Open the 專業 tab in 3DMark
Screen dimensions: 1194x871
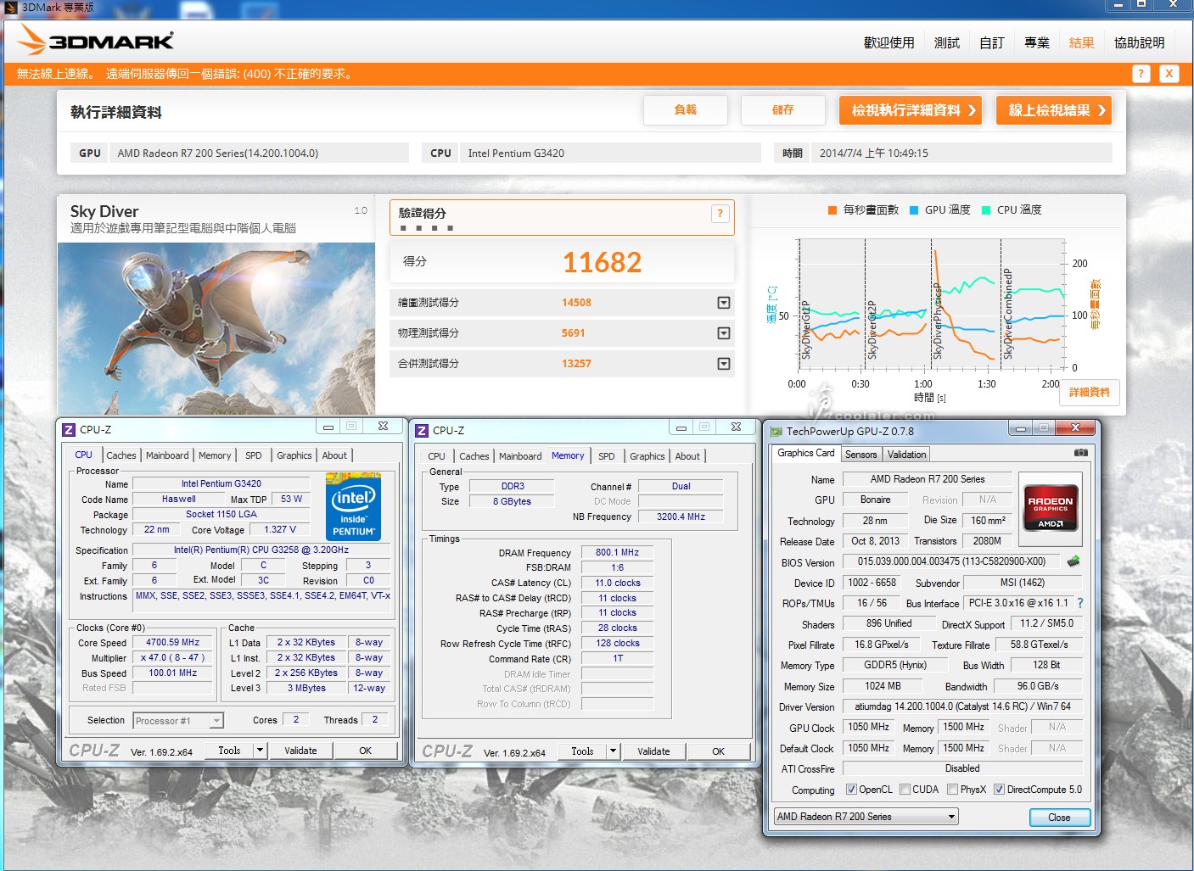(x=1036, y=42)
